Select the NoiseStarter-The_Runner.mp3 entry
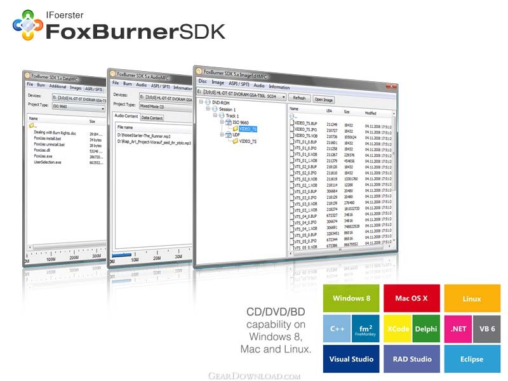Screen dimensions: 508x381 144,136
